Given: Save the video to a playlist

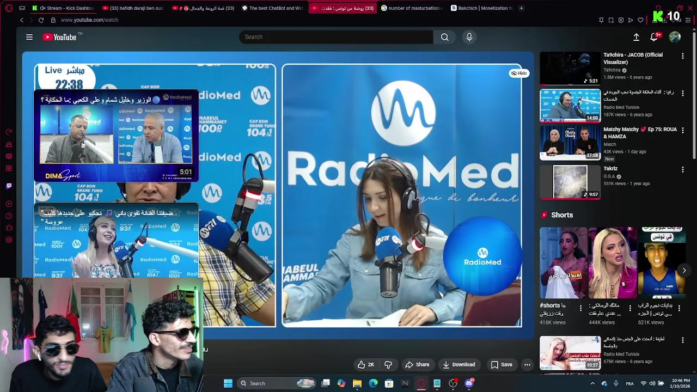Looking at the screenshot, I should coord(502,365).
